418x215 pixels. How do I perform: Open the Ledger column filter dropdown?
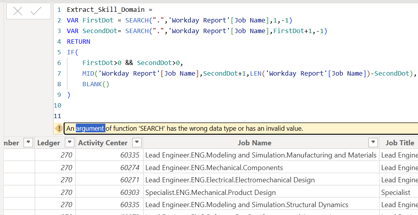click(x=70, y=143)
